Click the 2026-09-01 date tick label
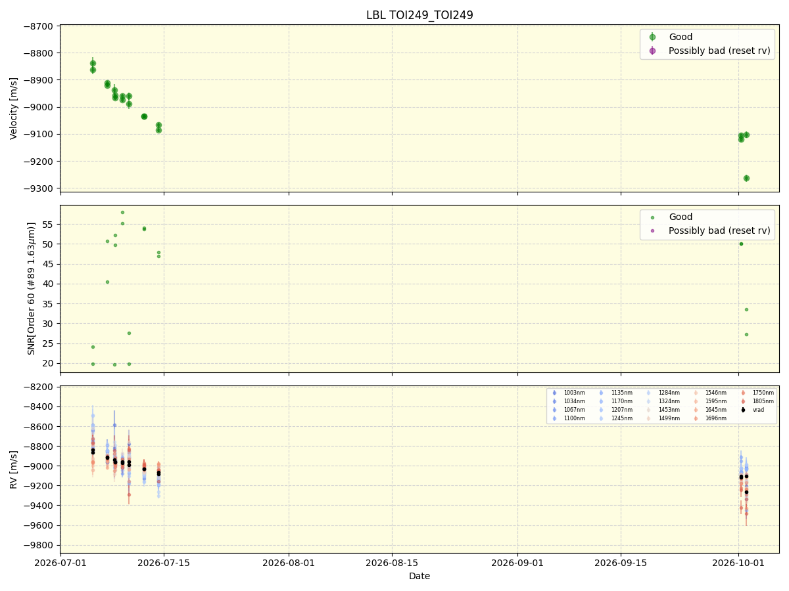The height and width of the screenshot is (591, 789). (517, 563)
